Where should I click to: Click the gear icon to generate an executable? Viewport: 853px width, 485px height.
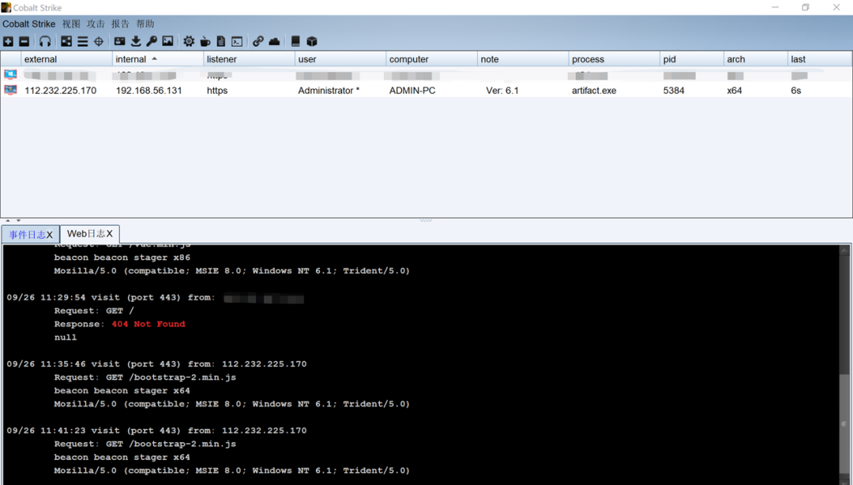tap(189, 41)
